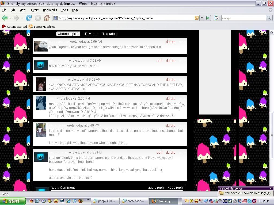This screenshot has width=274, height=205.
Task: Expand the address bar history dropdown
Action: [x=202, y=18]
